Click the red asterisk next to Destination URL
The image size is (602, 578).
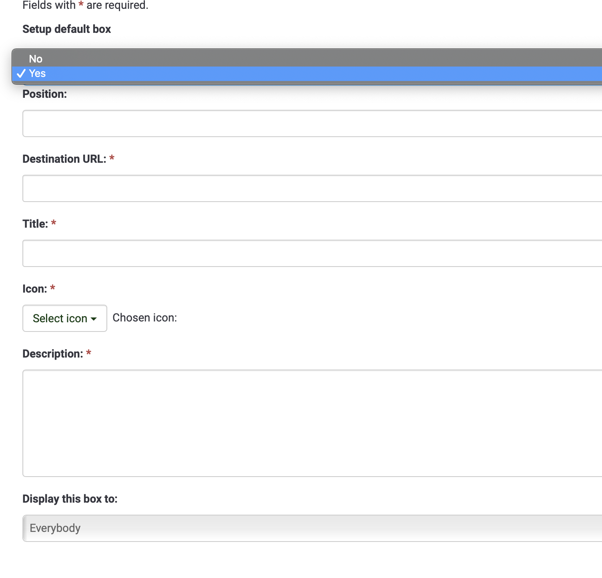(112, 158)
